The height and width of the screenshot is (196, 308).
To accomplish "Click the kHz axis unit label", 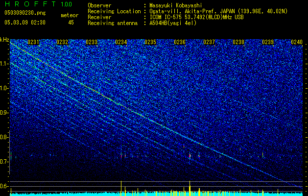I will click(x=4, y=40).
